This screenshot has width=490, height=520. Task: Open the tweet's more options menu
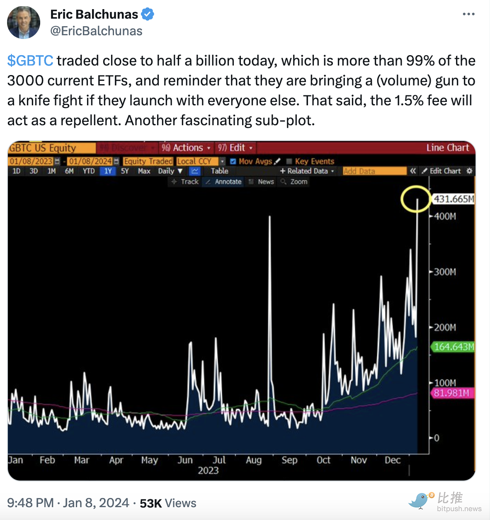click(x=468, y=14)
